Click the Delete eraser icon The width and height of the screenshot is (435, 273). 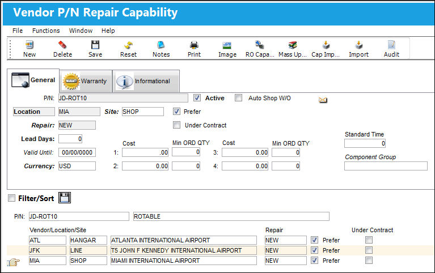62,45
